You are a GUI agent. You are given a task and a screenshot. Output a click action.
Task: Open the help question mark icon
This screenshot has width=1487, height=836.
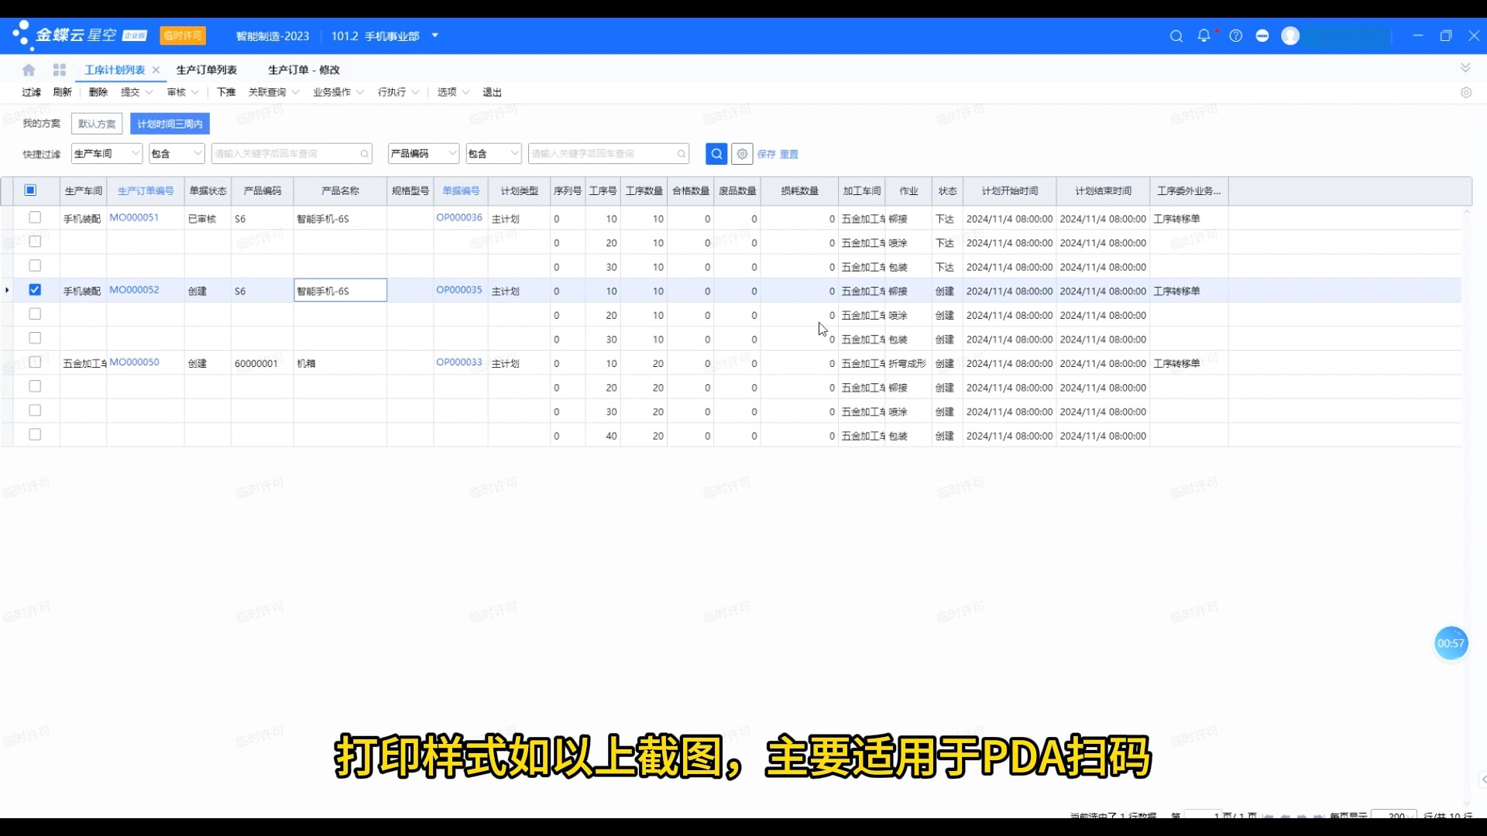[x=1236, y=36]
